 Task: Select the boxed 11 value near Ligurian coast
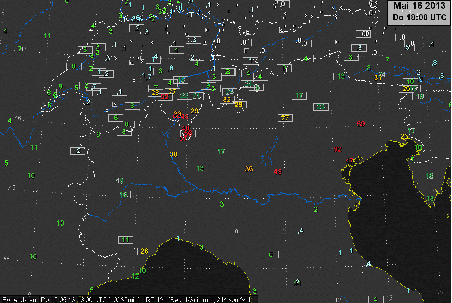pyautogui.click(x=125, y=240)
